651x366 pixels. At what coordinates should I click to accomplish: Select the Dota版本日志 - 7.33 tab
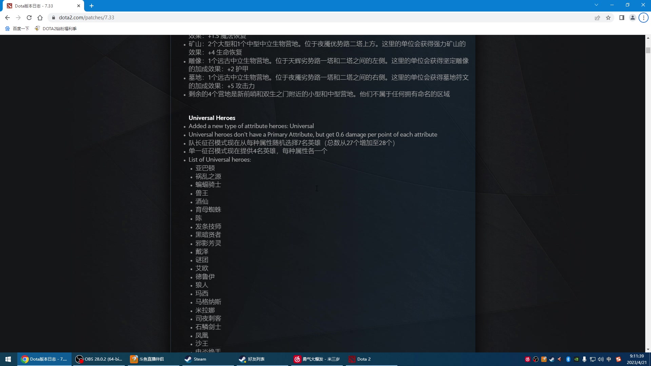(x=43, y=6)
